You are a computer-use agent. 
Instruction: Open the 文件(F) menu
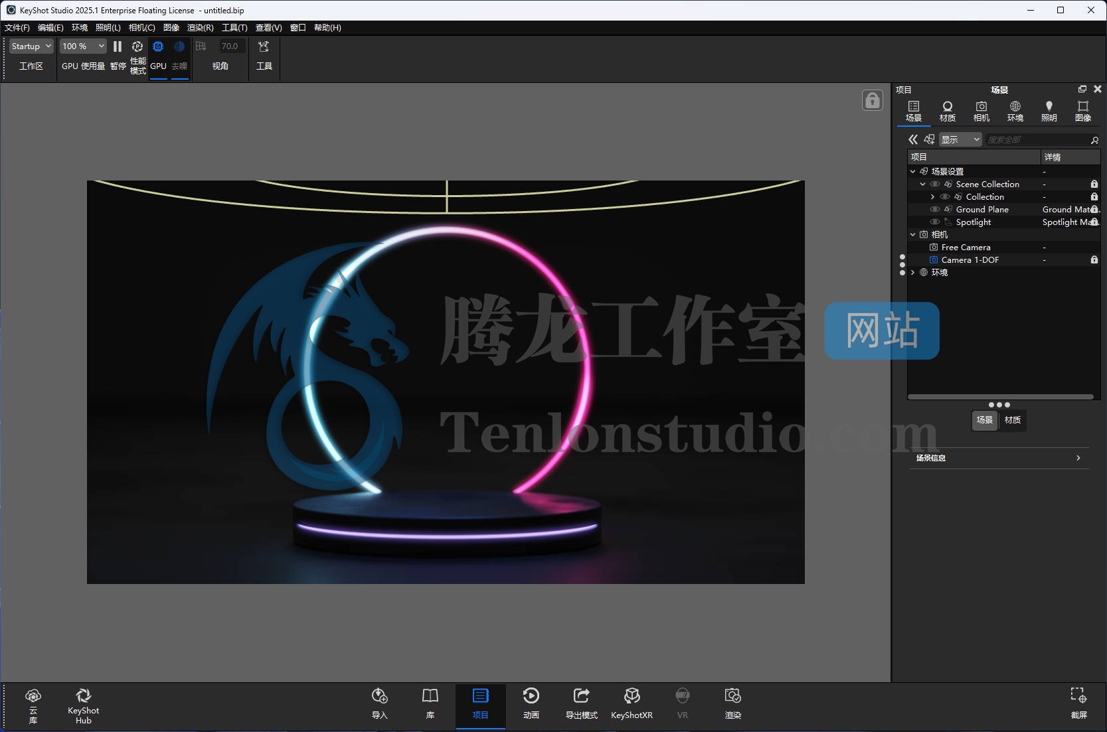(x=17, y=28)
